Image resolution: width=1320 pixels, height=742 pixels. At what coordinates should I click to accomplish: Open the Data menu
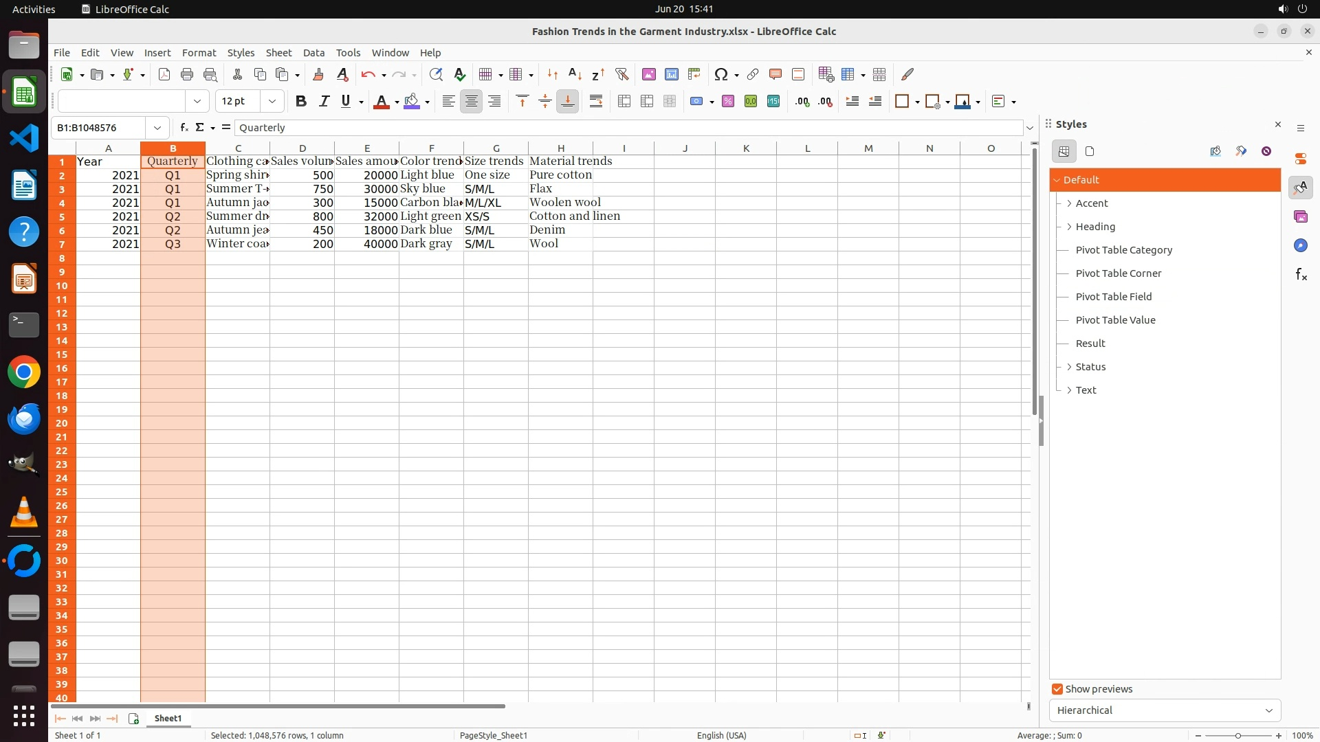(x=313, y=53)
